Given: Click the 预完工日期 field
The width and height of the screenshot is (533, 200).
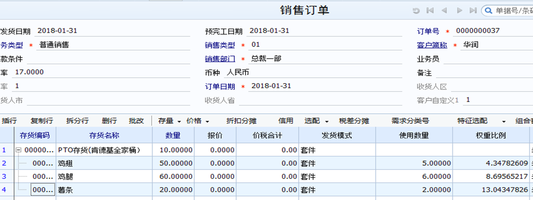Looking at the screenshot, I should pyautogui.click(x=324, y=31).
